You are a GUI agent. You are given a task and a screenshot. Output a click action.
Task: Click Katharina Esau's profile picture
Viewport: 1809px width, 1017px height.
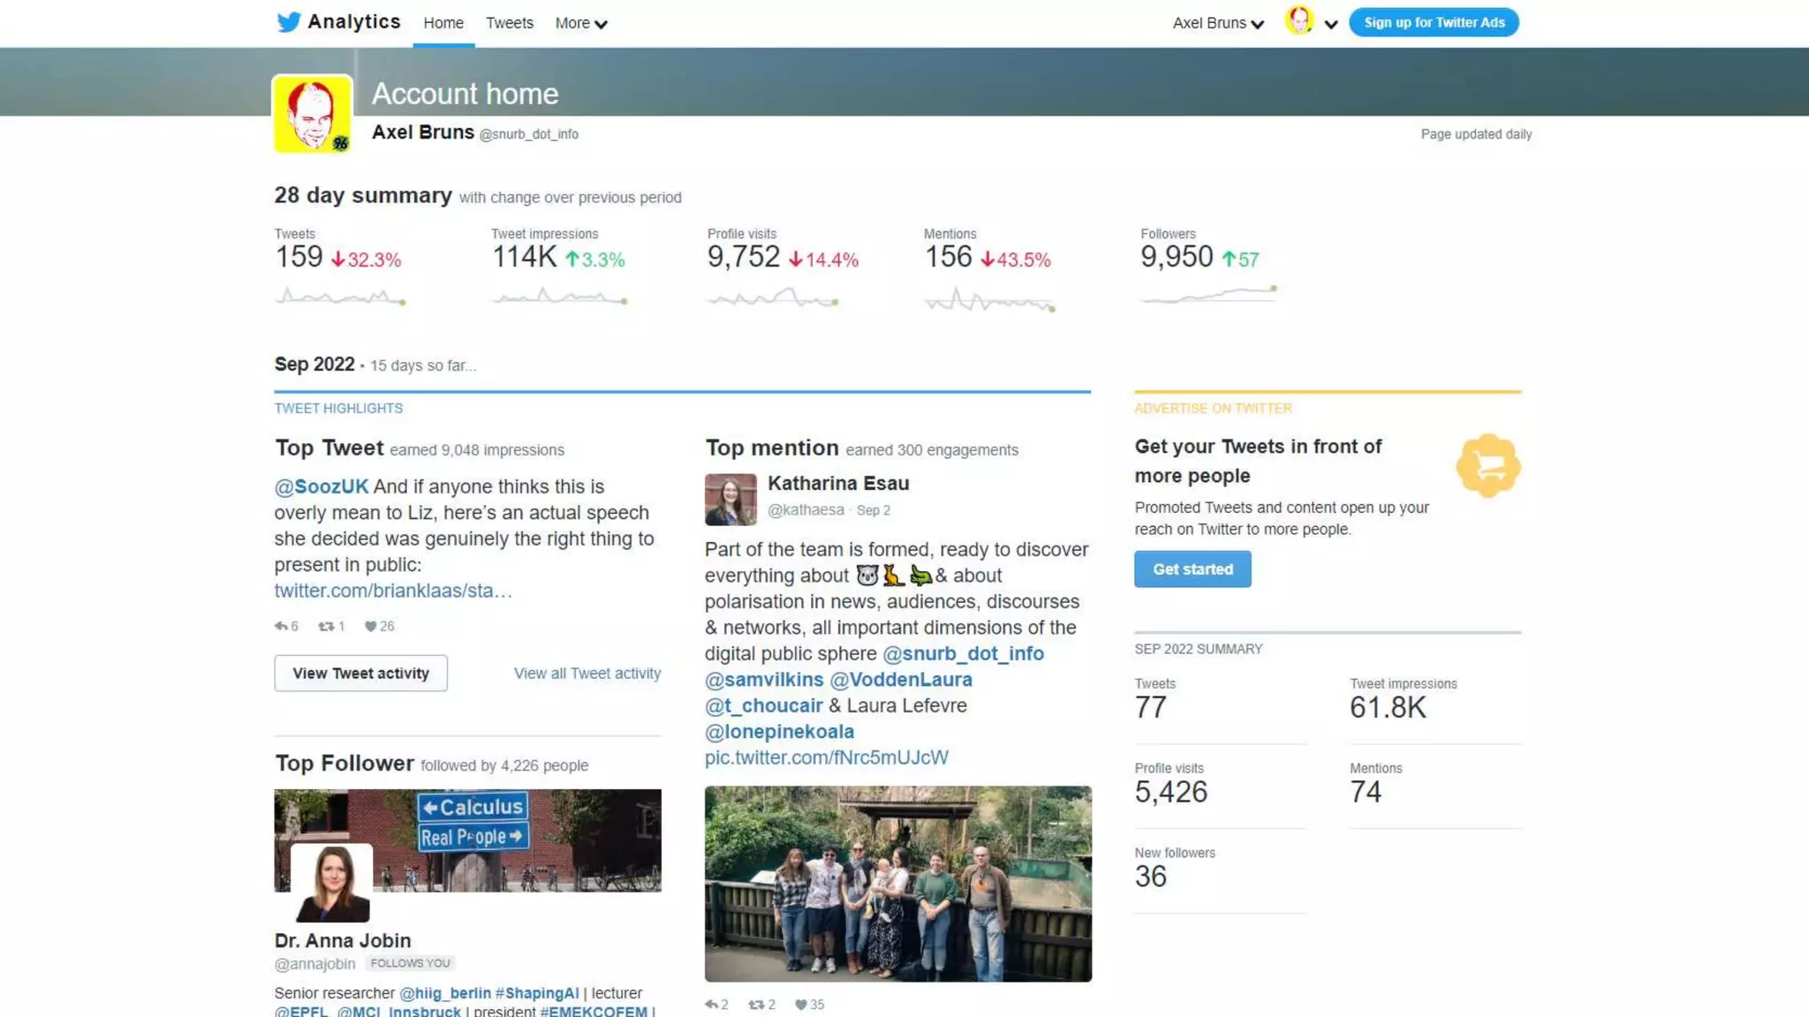coord(730,500)
